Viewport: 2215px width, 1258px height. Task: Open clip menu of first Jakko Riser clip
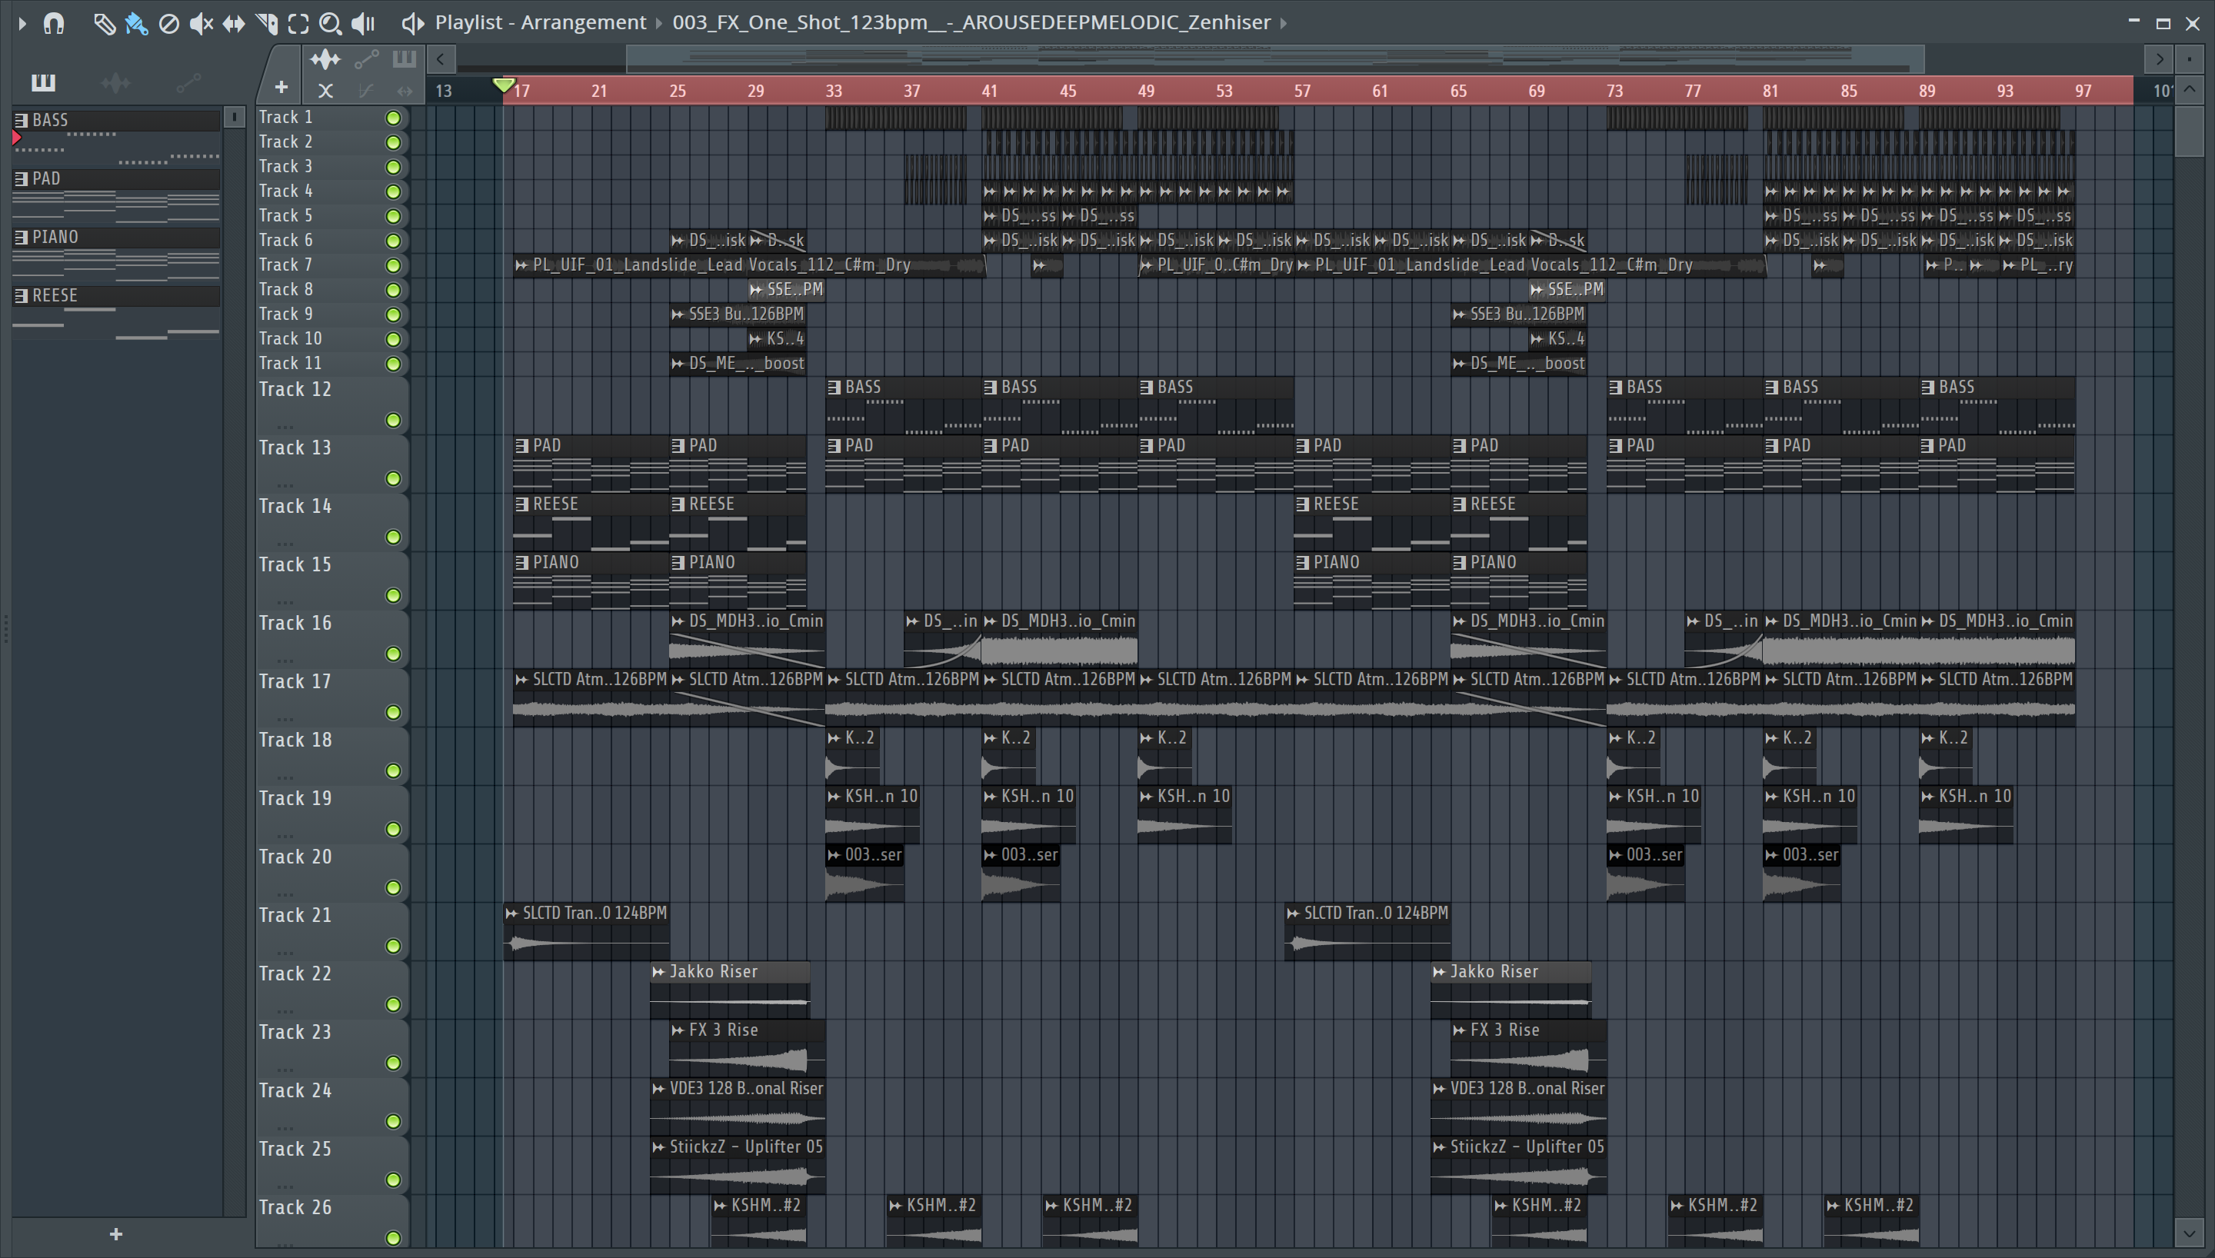tap(659, 972)
